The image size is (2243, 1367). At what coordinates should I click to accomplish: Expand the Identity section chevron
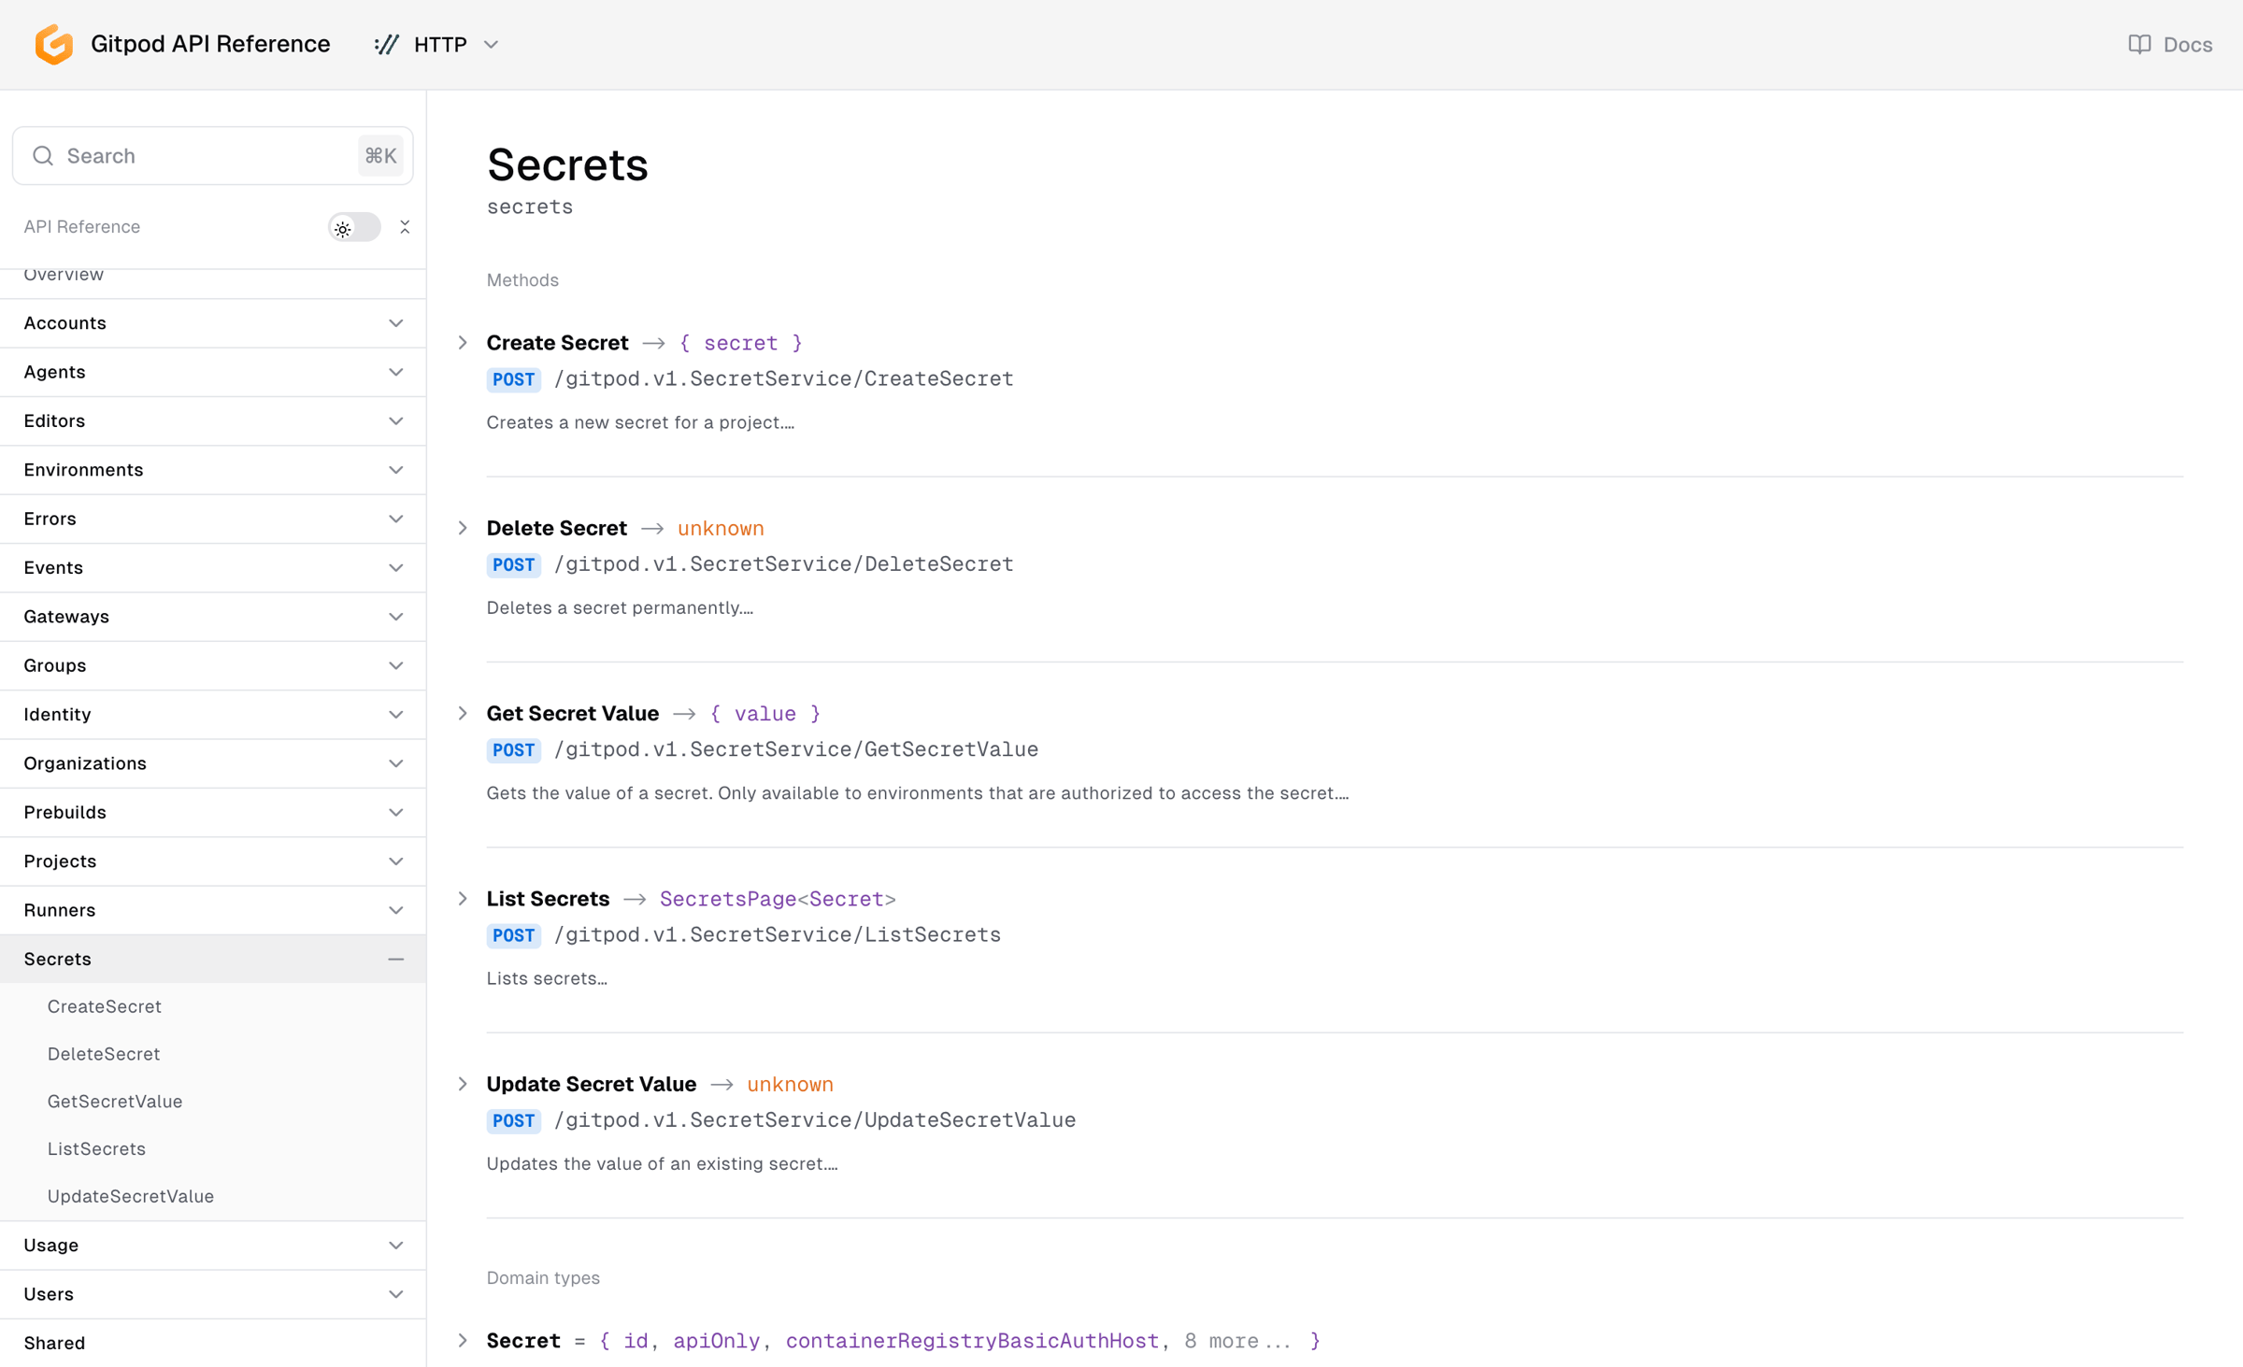point(395,715)
